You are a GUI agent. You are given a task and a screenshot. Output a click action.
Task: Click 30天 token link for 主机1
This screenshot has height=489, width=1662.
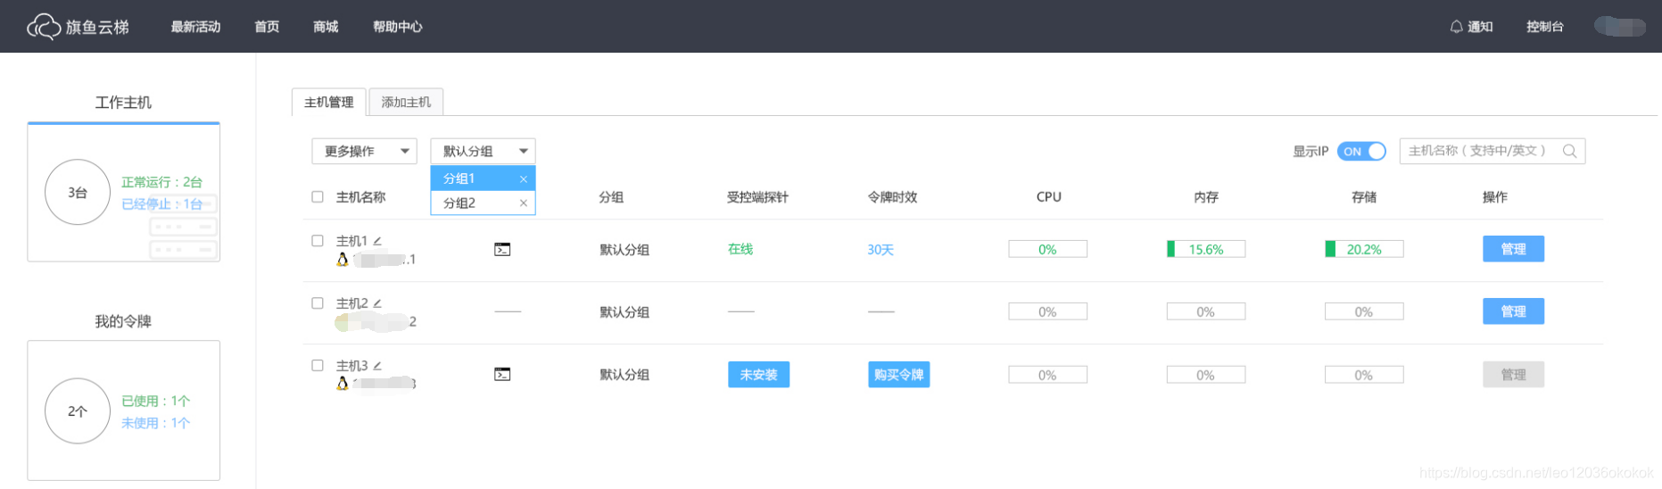pos(881,250)
